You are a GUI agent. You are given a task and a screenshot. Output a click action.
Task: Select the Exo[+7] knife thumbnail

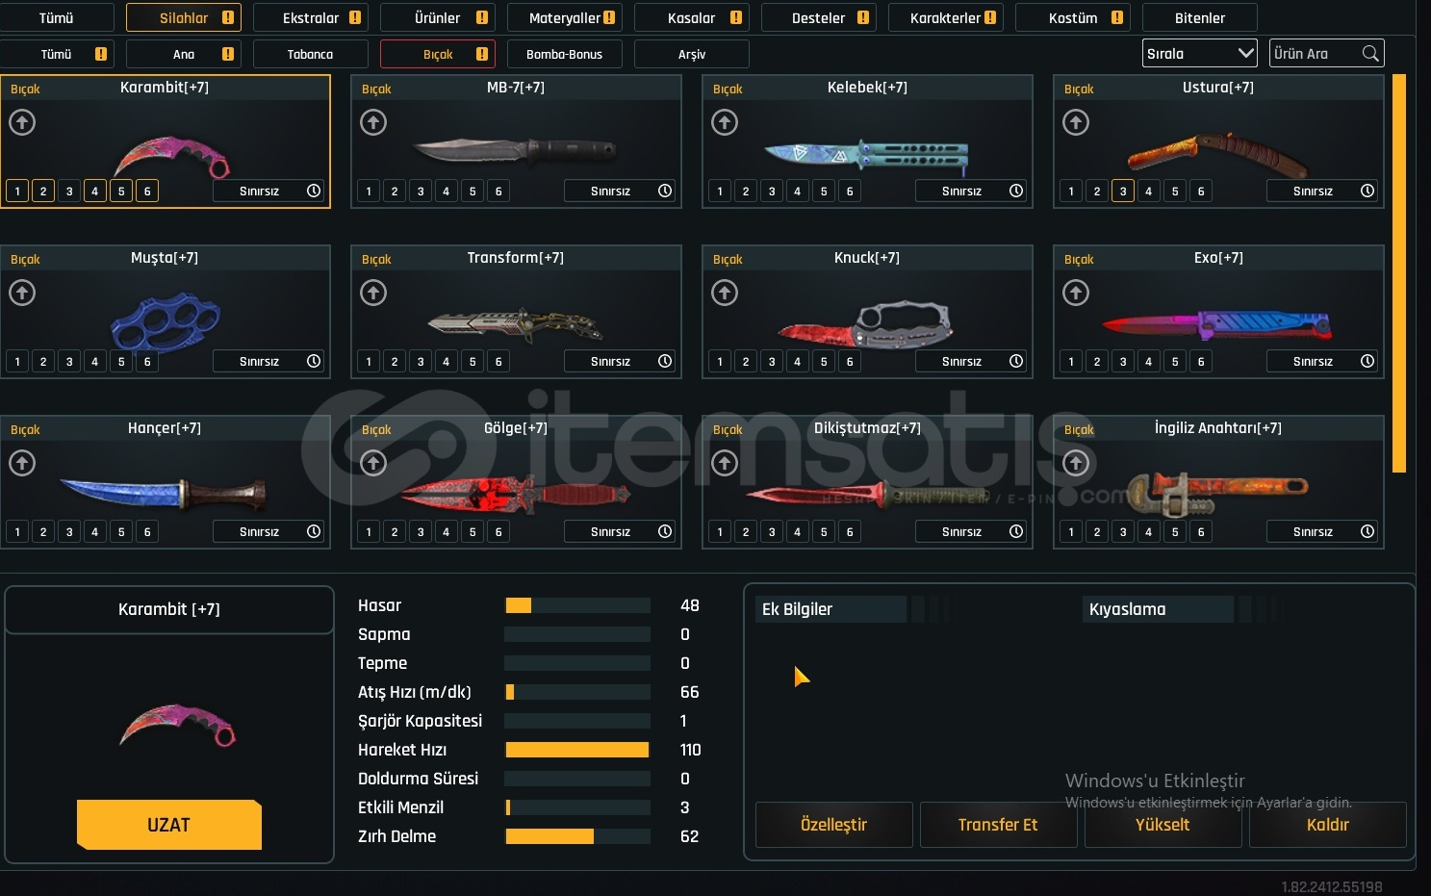tap(1217, 322)
